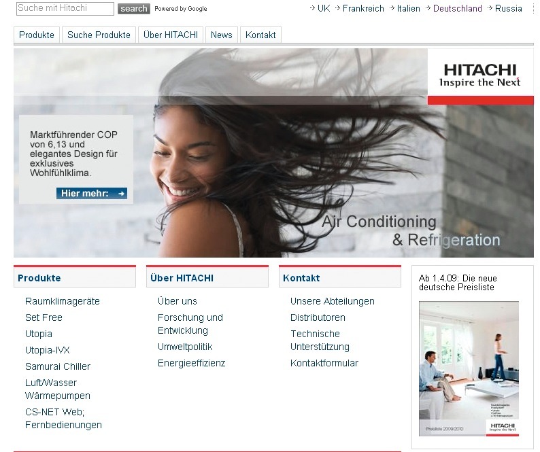Click the price list cover thumbnail
Screen dimensions: 540x452
pyautogui.click(x=469, y=368)
